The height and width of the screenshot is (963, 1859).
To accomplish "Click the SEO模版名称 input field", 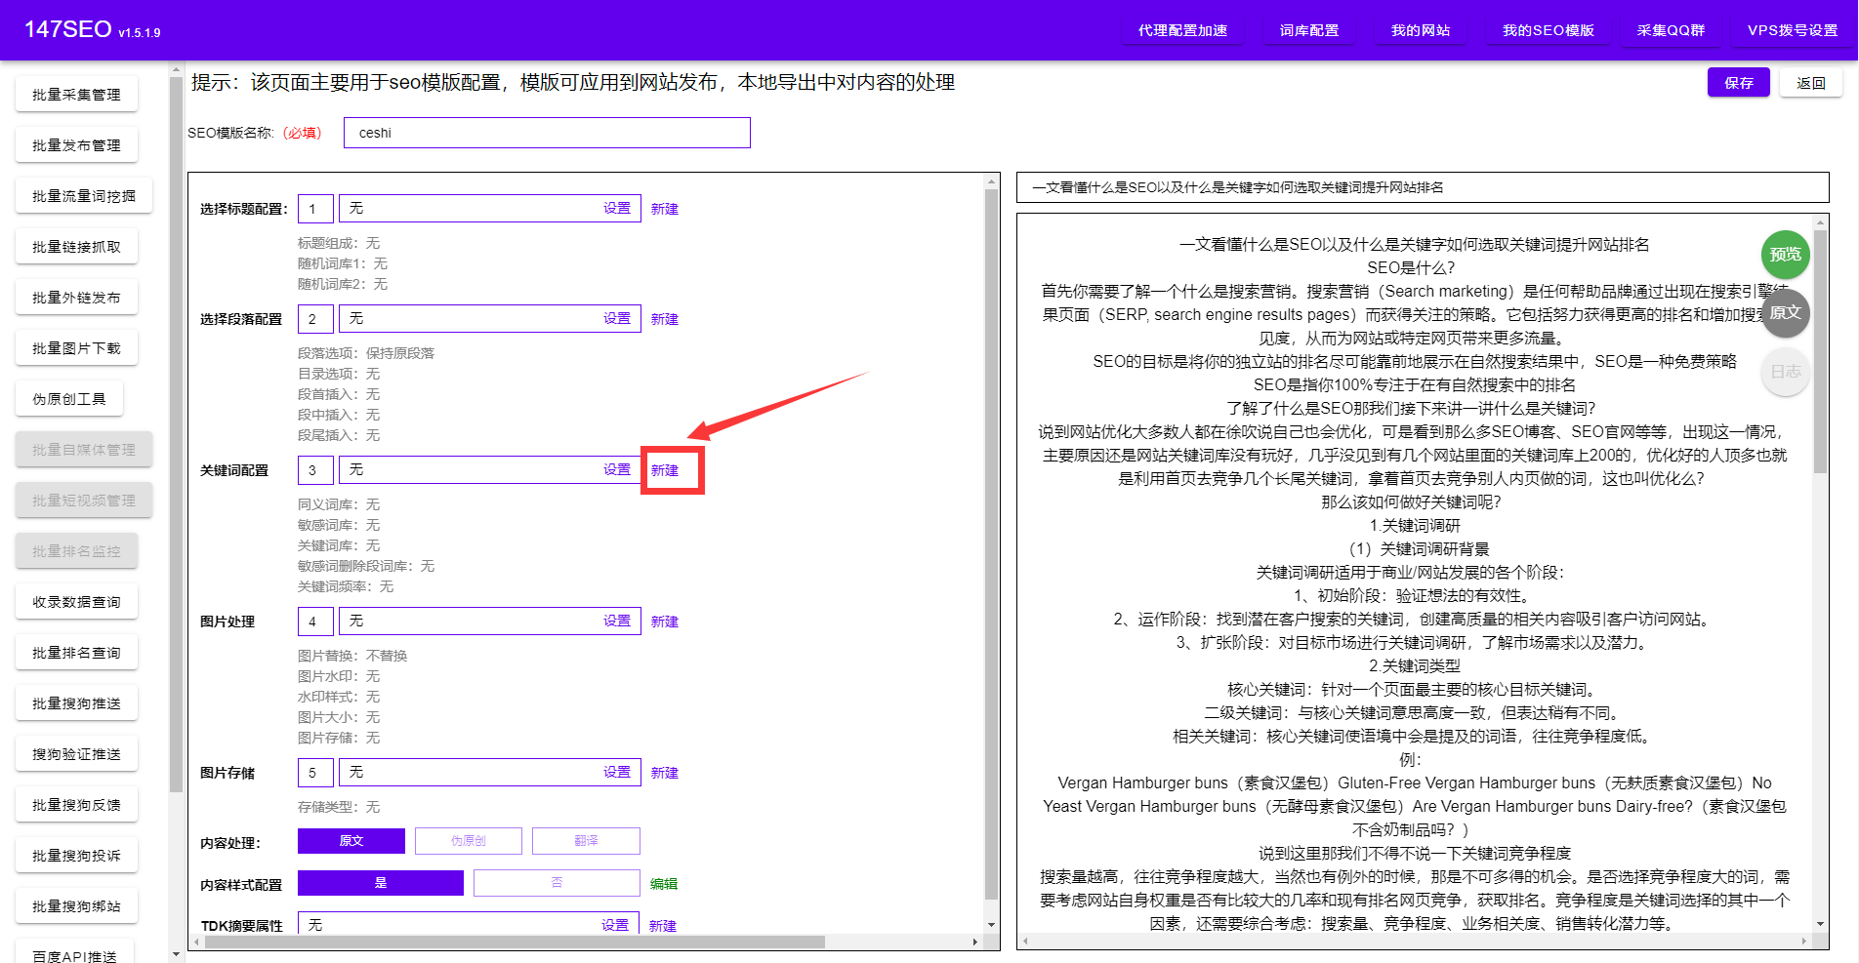I will pos(547,133).
